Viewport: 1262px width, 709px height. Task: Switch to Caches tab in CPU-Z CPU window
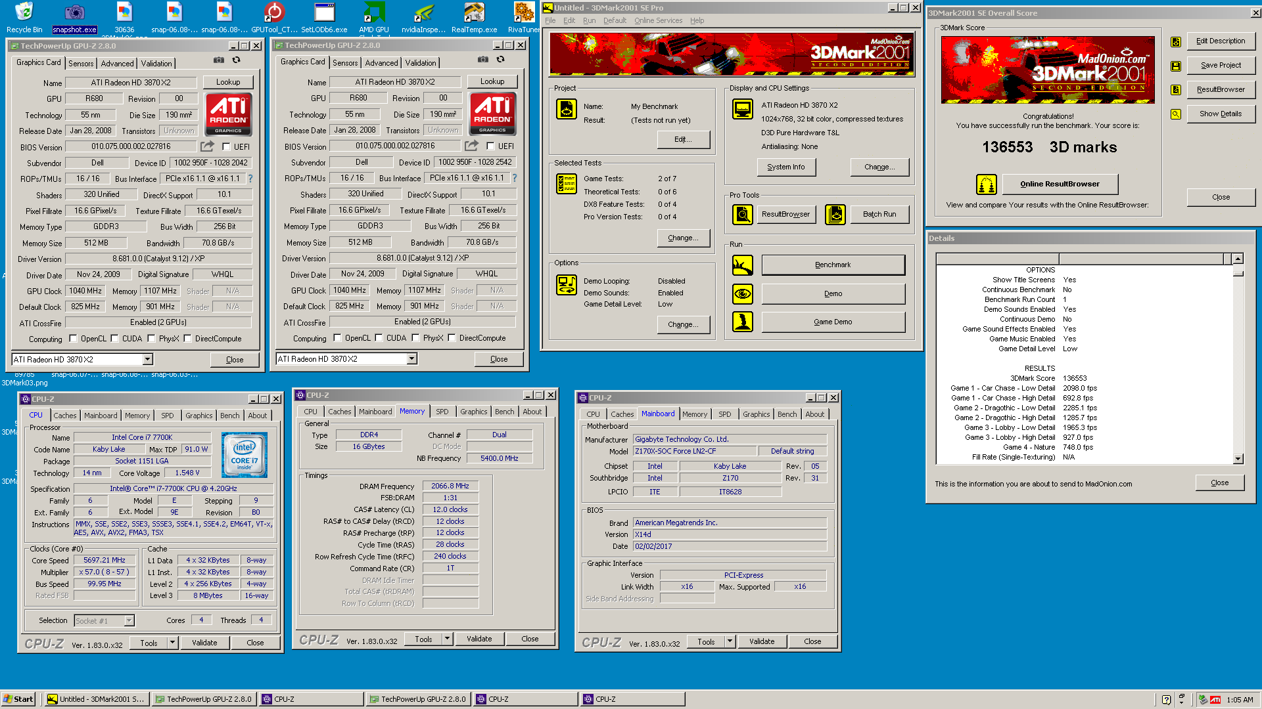[x=65, y=416]
